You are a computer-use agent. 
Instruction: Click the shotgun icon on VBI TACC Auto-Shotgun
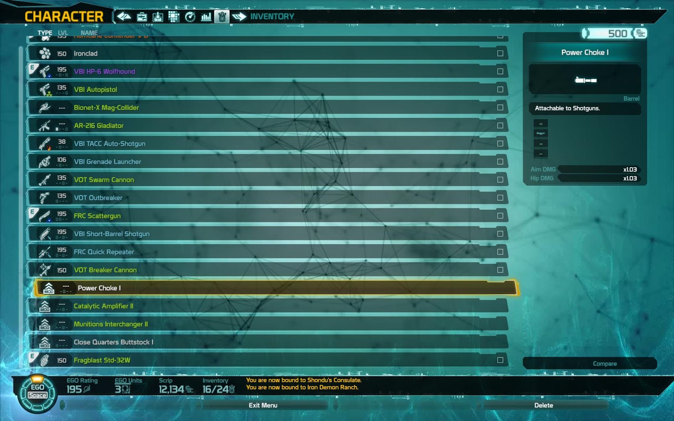click(45, 143)
